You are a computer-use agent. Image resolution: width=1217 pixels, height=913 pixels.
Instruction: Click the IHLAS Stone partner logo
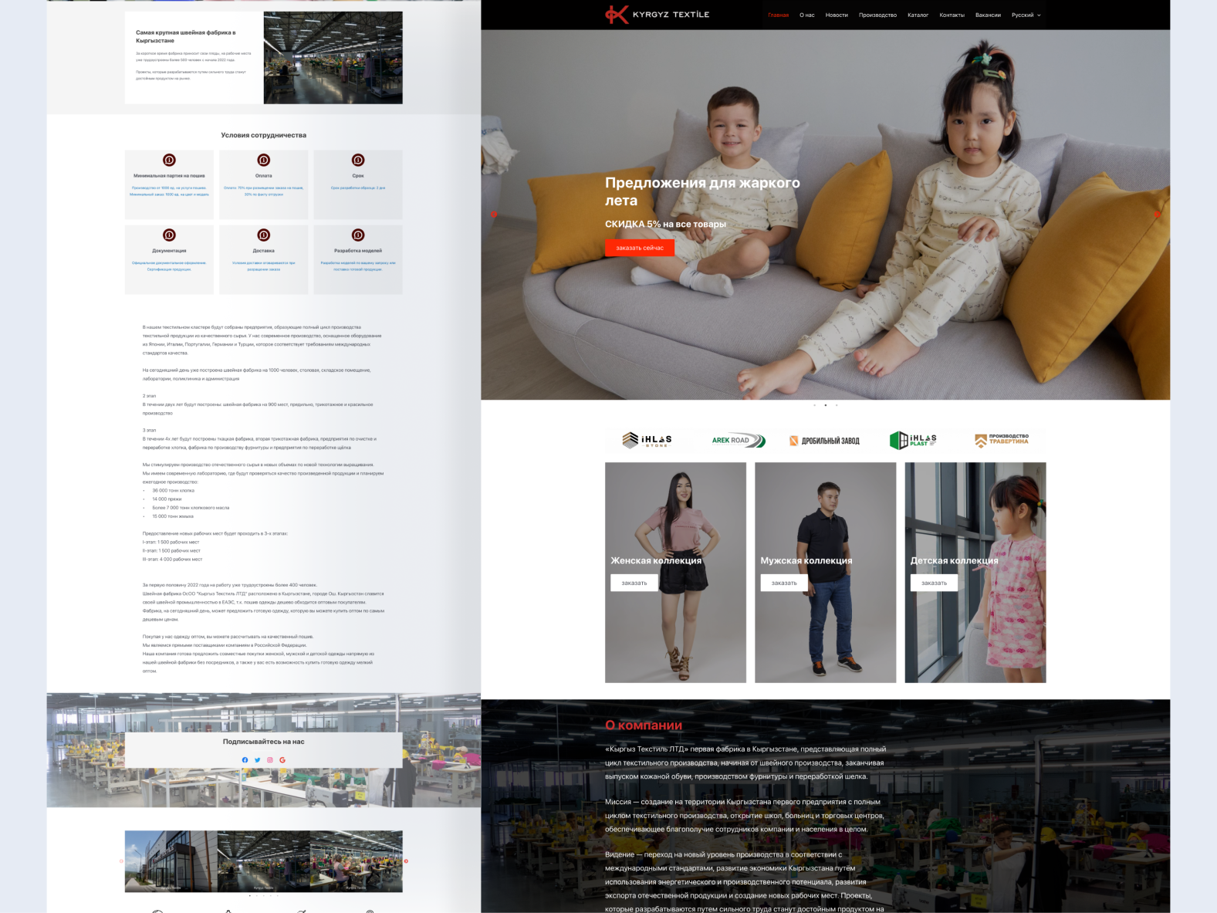(647, 441)
